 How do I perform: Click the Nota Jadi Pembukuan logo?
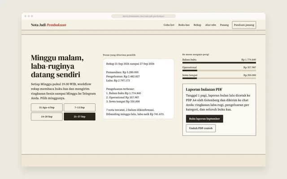pyautogui.click(x=48, y=25)
